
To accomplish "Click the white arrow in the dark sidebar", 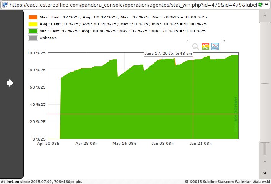I will [10, 83].
